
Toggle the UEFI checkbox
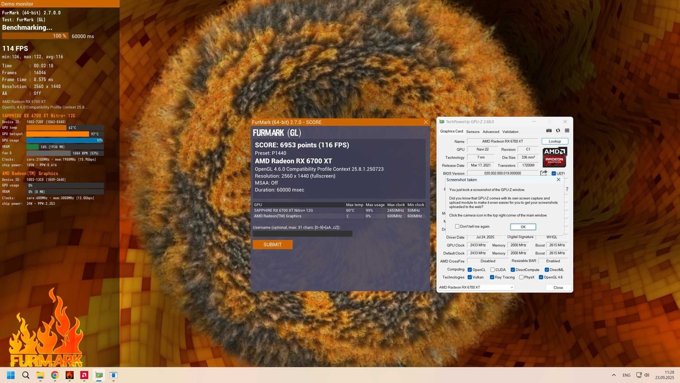(x=554, y=173)
